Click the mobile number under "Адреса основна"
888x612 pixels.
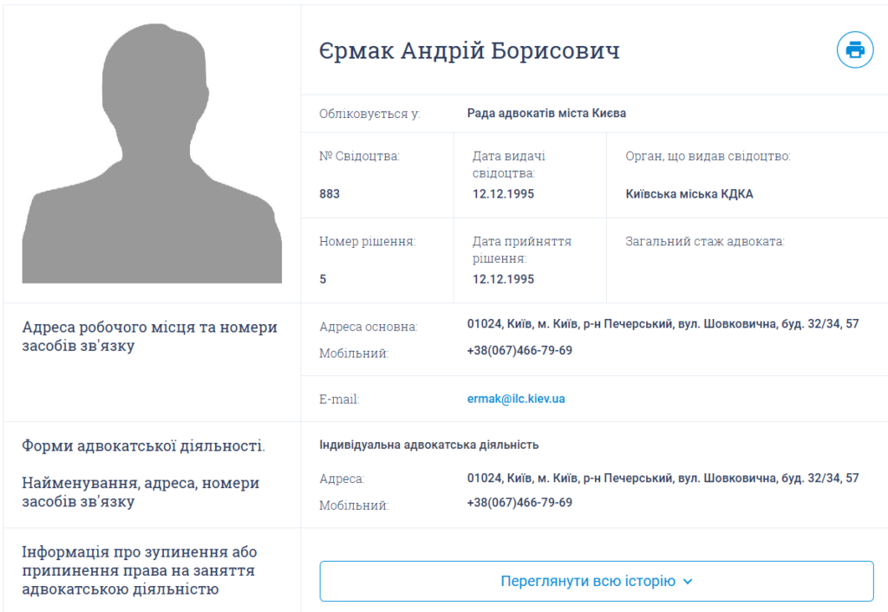519,350
